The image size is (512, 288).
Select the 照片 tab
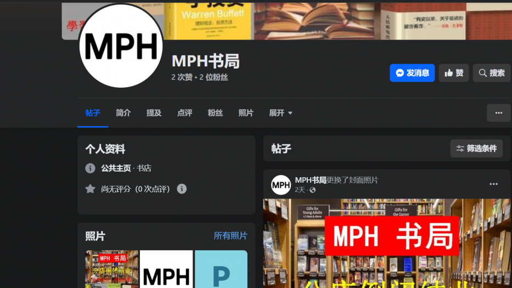(x=246, y=113)
